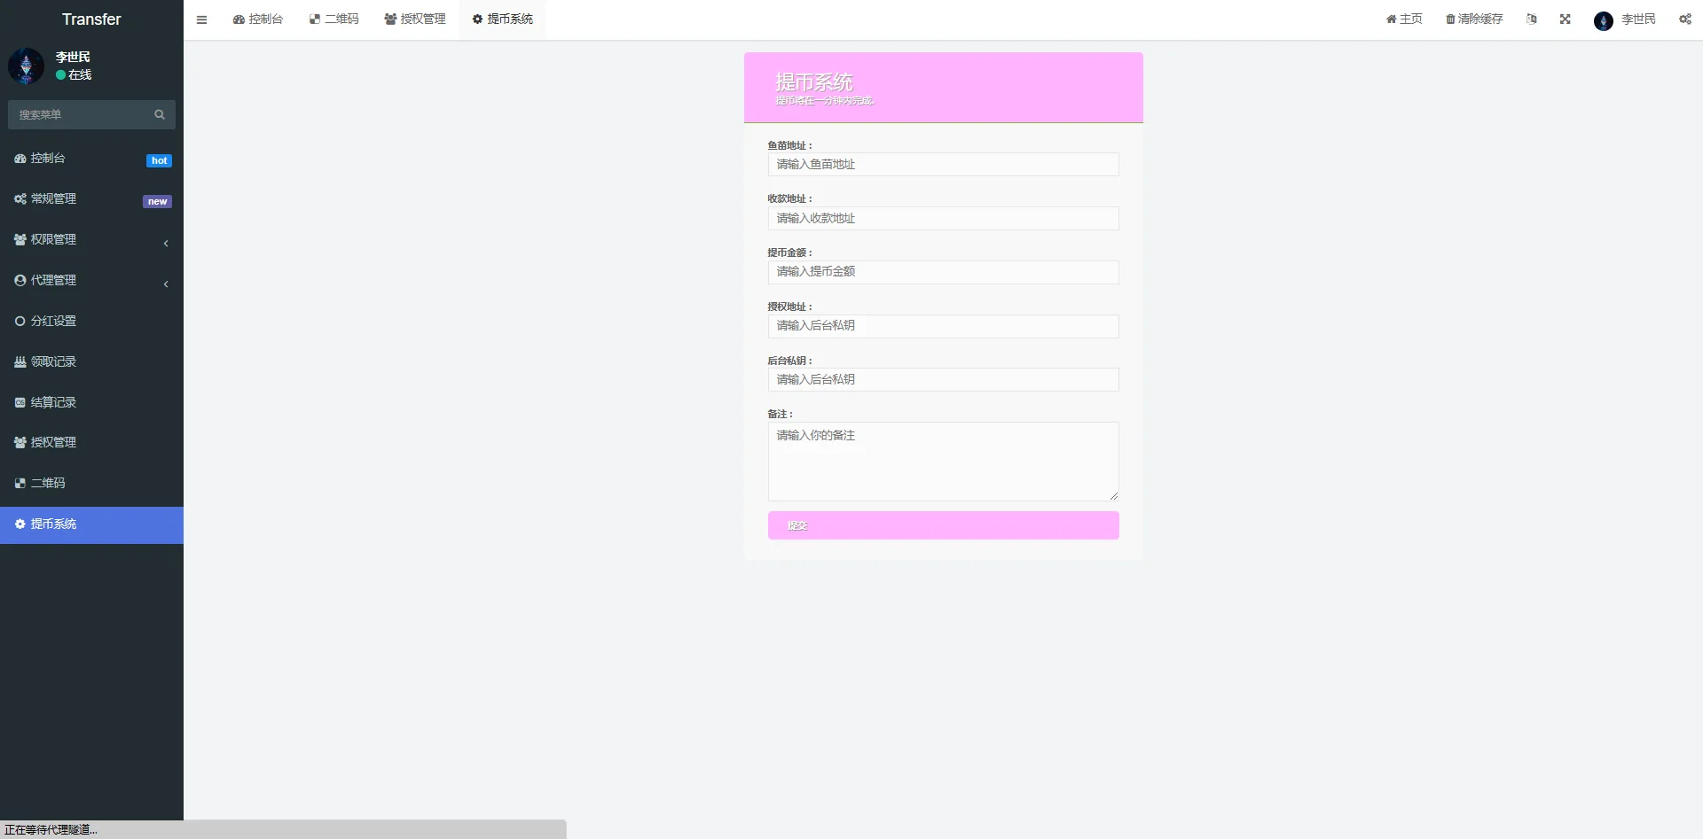
Task: Click the 备注 textarea
Action: 943,462
